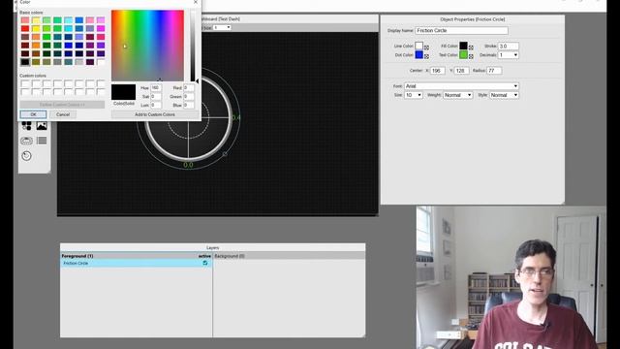Click the small icon beside Line Color swatch

(426, 48)
